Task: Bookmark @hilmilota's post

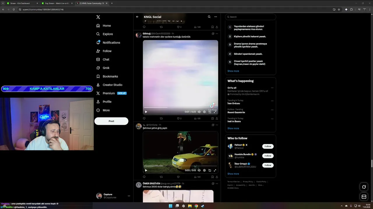Action: [212, 177]
